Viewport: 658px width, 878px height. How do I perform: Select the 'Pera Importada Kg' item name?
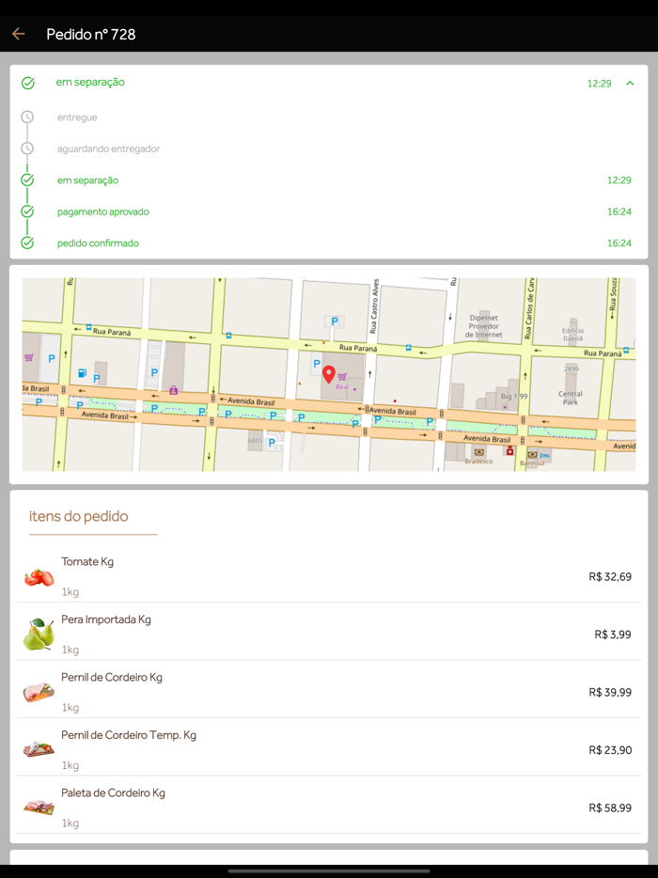pyautogui.click(x=106, y=619)
